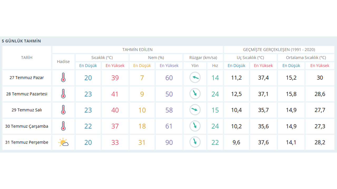
Task: Click the Hadise column header
Action: click(63, 61)
